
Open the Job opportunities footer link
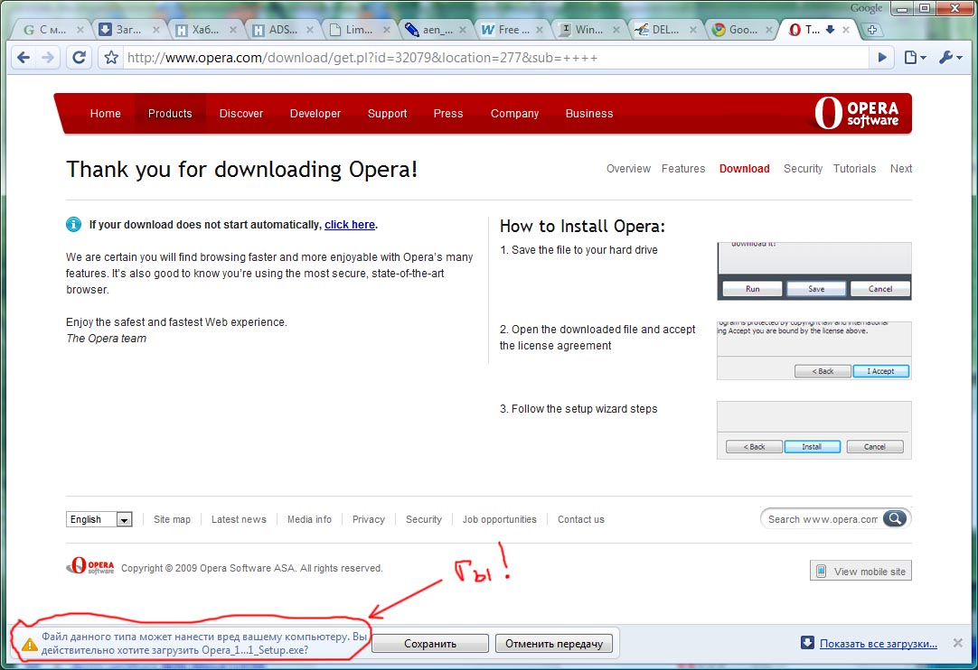tap(499, 519)
